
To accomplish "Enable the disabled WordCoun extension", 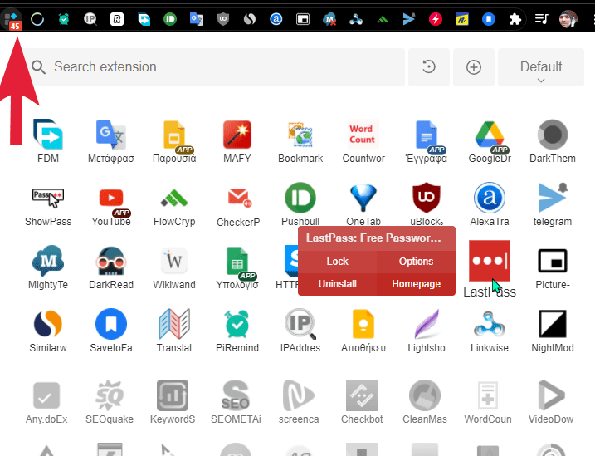I will coord(488,395).
